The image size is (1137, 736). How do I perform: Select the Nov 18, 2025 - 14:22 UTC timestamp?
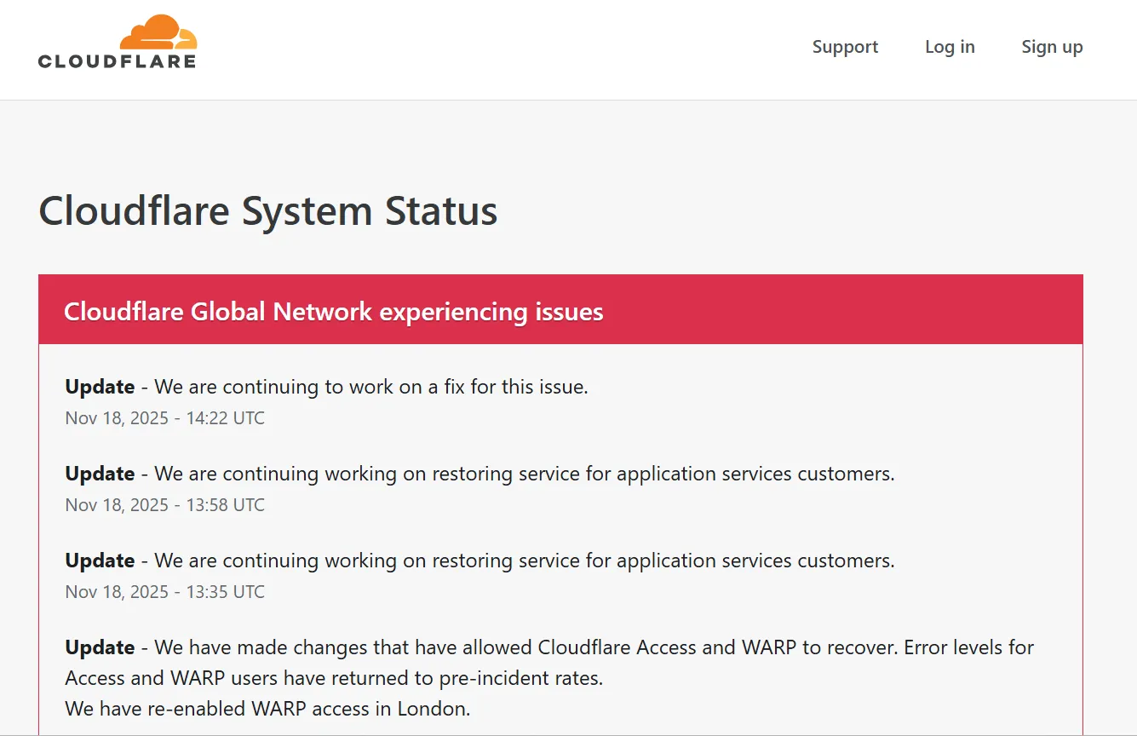point(165,418)
